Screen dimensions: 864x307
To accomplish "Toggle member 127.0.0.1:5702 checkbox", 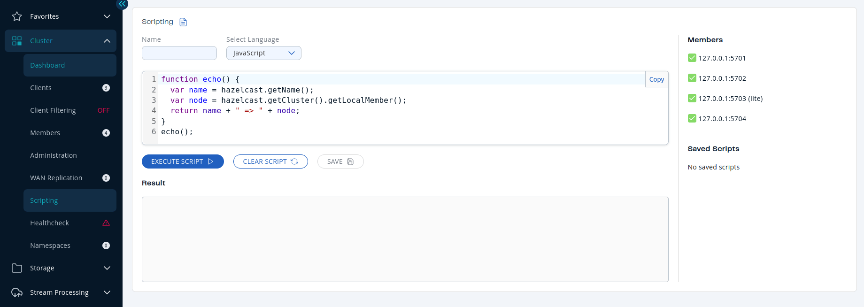I will pos(692,78).
